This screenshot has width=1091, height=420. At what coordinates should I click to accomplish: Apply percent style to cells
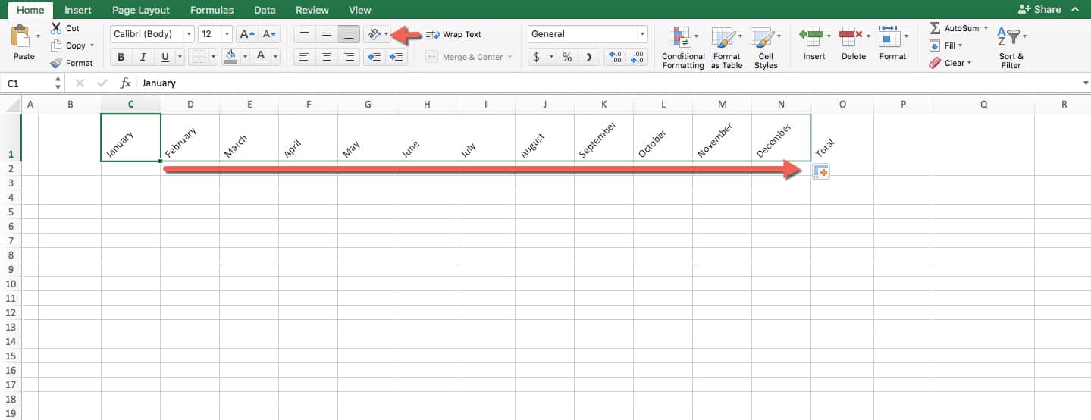tap(566, 57)
